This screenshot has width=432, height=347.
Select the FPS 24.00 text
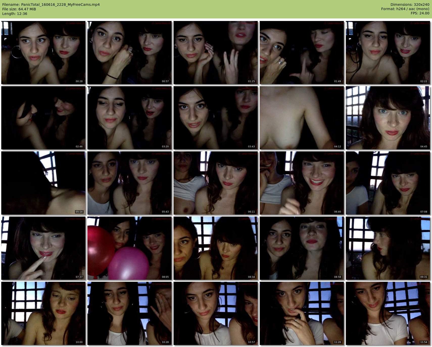click(420, 13)
